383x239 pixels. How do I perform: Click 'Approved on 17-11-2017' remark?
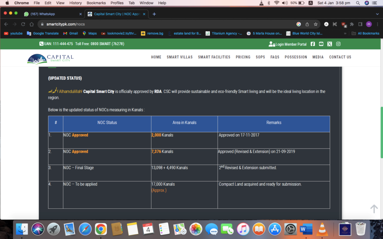tap(239, 135)
